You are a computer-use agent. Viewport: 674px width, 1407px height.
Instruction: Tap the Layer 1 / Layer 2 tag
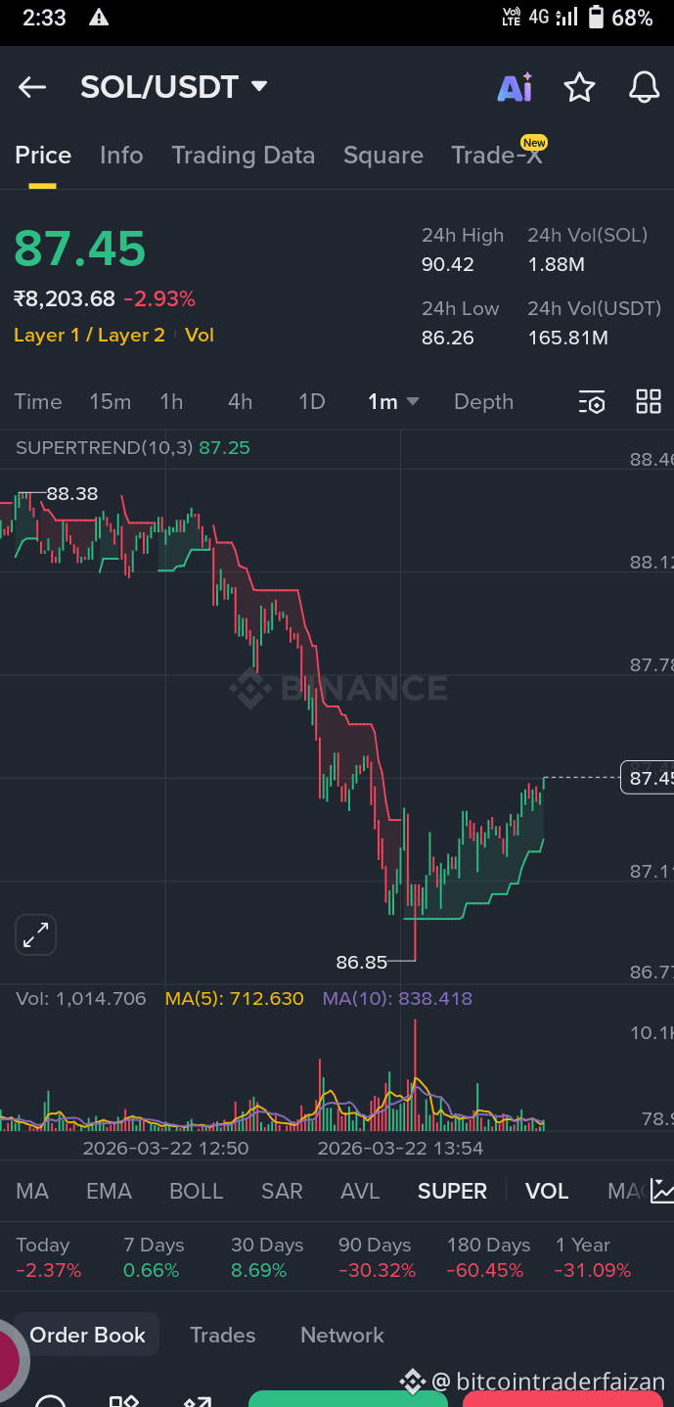(x=89, y=336)
